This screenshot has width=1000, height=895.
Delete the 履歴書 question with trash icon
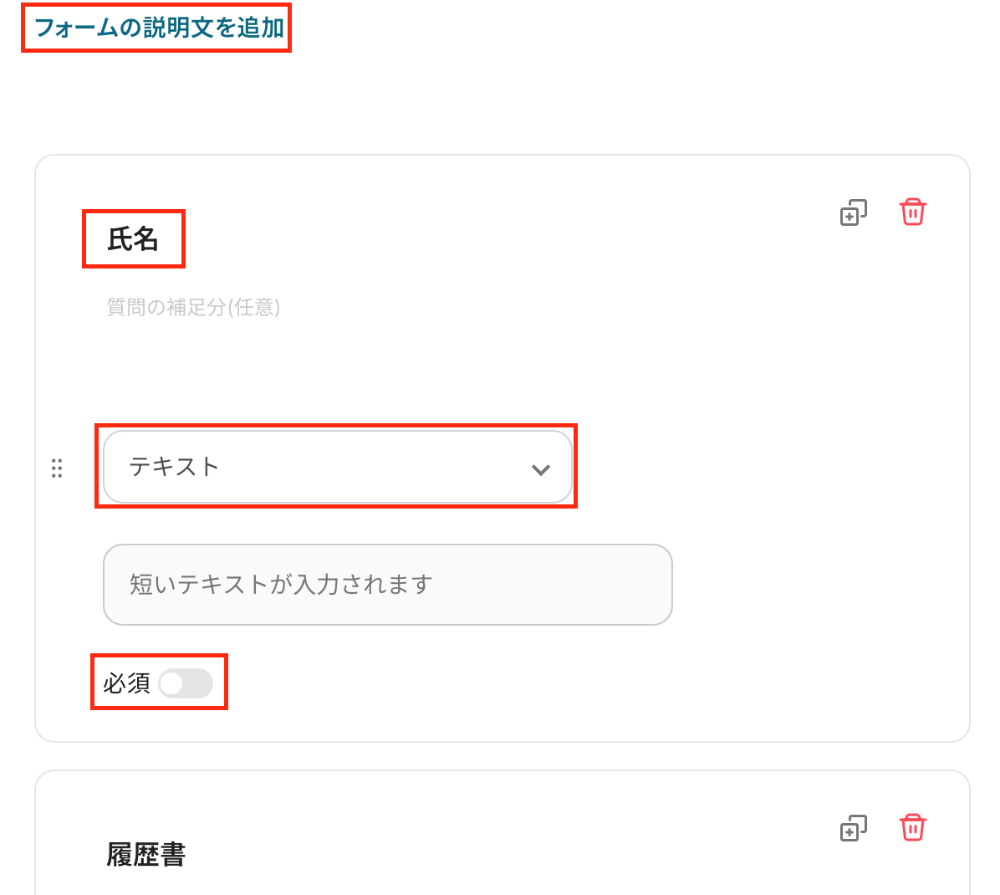tap(912, 828)
